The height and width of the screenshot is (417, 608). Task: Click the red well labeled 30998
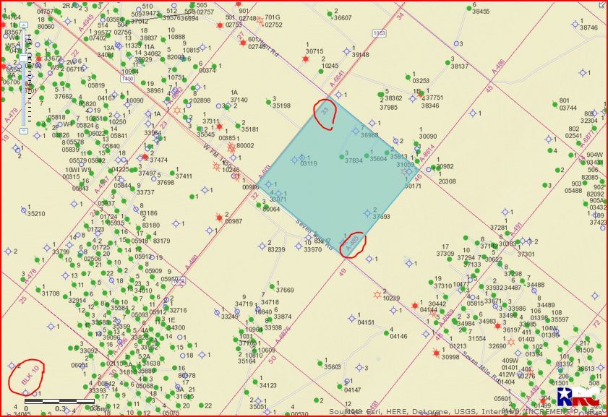pos(436,353)
